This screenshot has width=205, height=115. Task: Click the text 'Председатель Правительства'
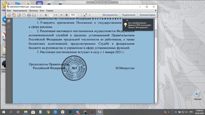click(49, 64)
